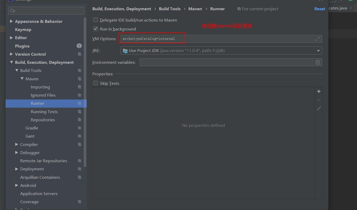Collapse the Maven tree node
Viewport: 357px width, 210px height.
tap(22, 79)
